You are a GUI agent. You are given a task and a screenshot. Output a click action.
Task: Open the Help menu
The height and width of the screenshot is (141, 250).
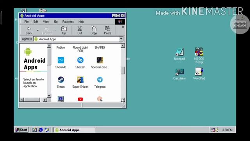tap(81, 22)
